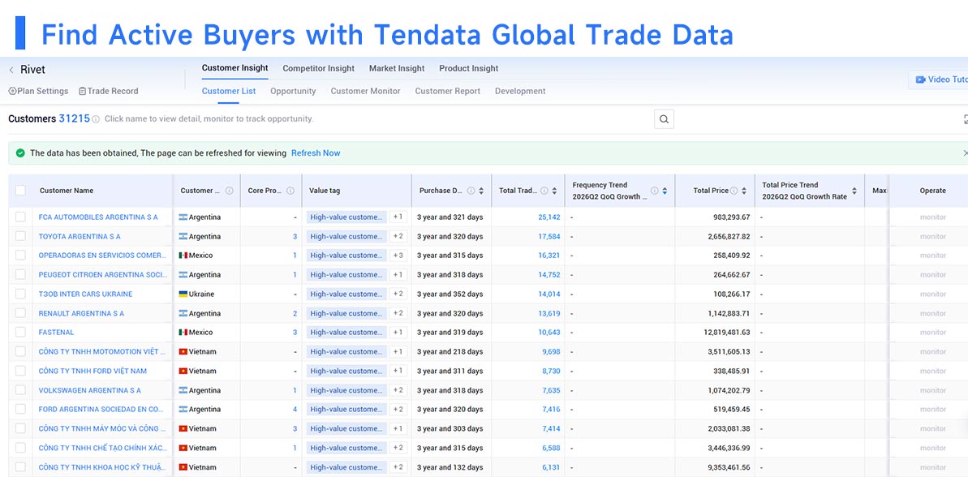This screenshot has width=968, height=477.
Task: Click the Customer Name column header
Action: pyautogui.click(x=67, y=191)
